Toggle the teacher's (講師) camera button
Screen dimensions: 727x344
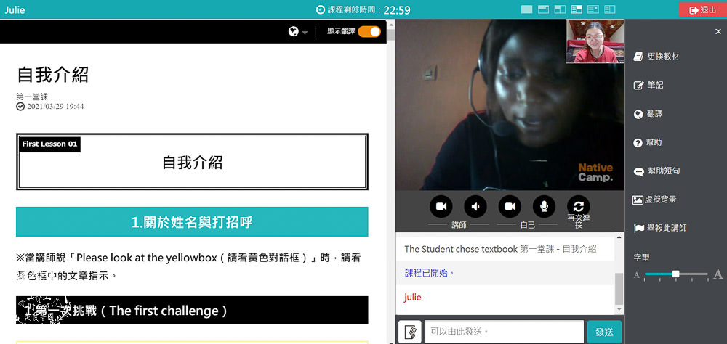coord(441,206)
